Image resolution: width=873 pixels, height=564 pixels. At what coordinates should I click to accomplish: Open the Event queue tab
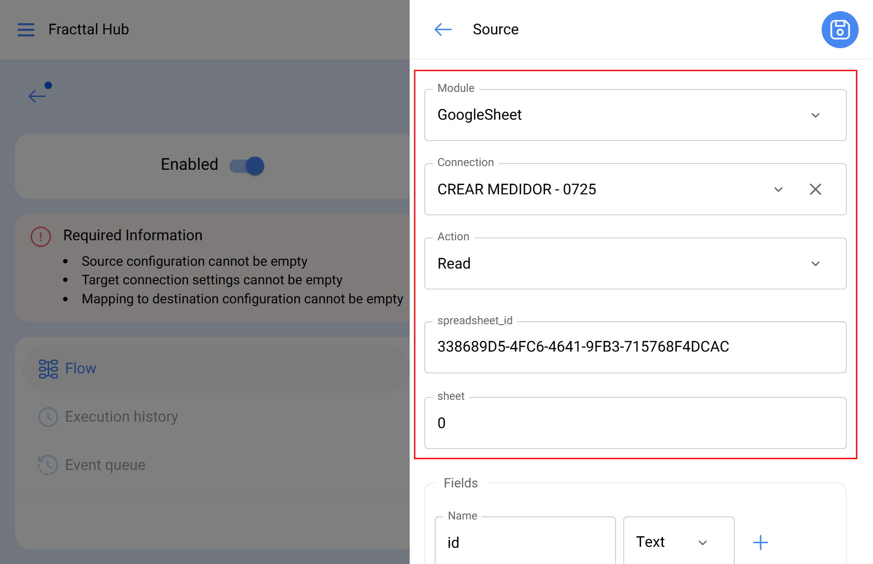105,465
